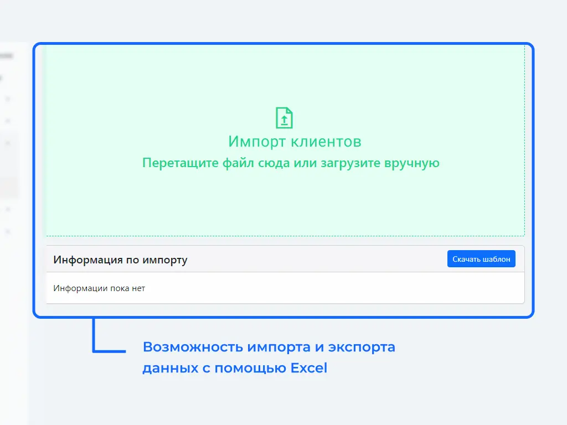Click the blue callout connector line
The image size is (567, 425).
coord(94,338)
